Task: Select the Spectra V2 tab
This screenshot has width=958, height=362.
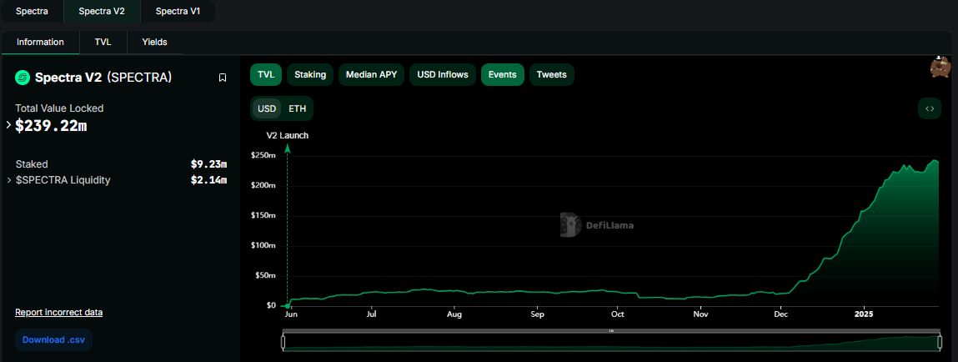Action: 102,11
